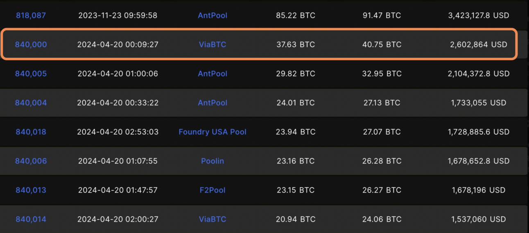The width and height of the screenshot is (529, 233).
Task: Go to block 840,014
Action: point(31,219)
